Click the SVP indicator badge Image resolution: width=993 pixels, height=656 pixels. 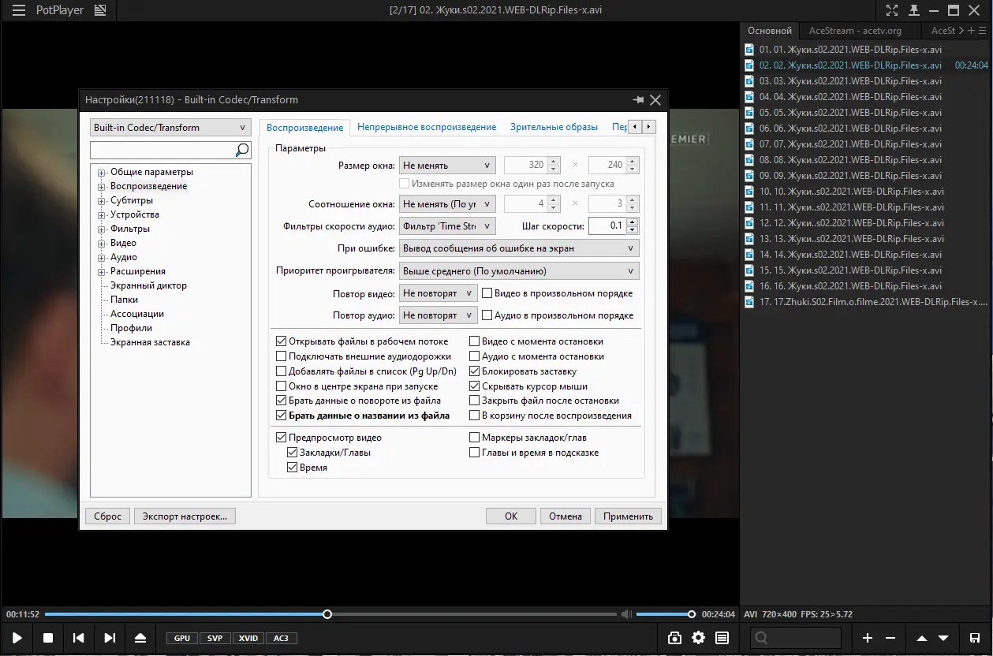coord(215,639)
